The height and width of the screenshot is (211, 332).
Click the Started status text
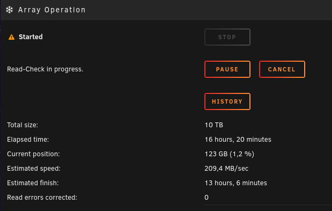point(31,37)
